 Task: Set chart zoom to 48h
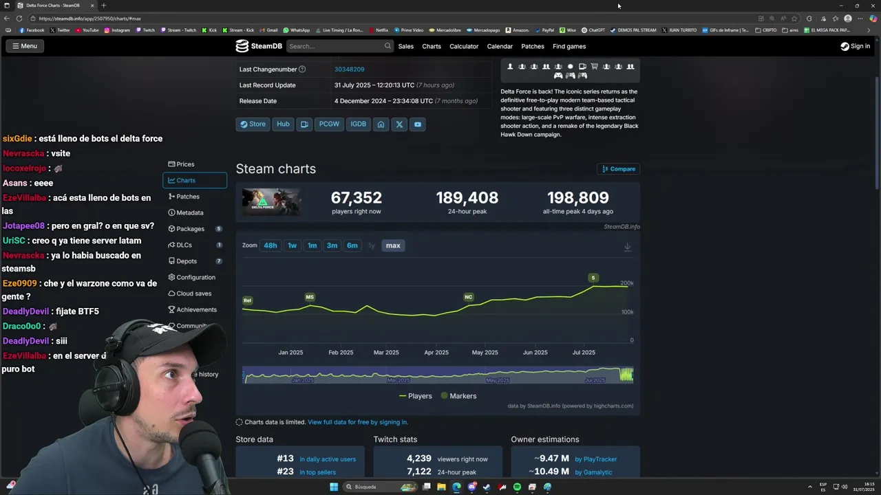coord(270,245)
